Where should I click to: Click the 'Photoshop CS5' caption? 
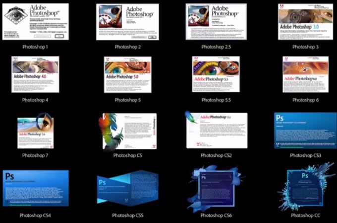(x=128, y=215)
